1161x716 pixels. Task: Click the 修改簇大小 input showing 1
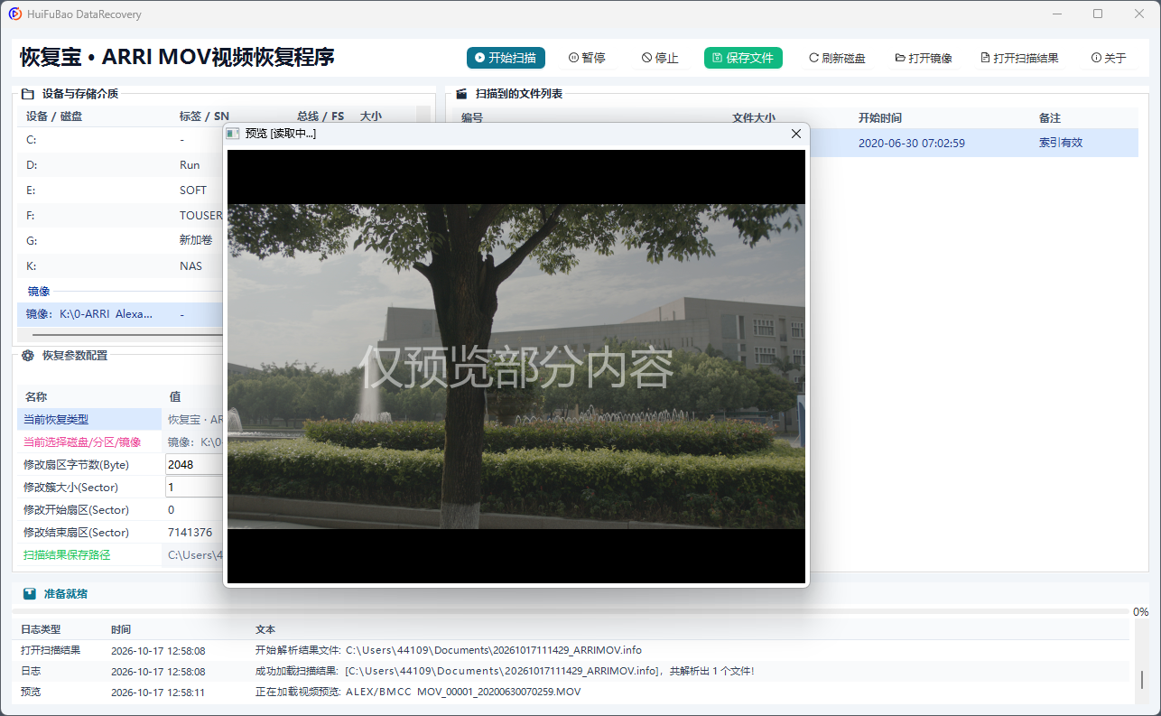coord(194,488)
